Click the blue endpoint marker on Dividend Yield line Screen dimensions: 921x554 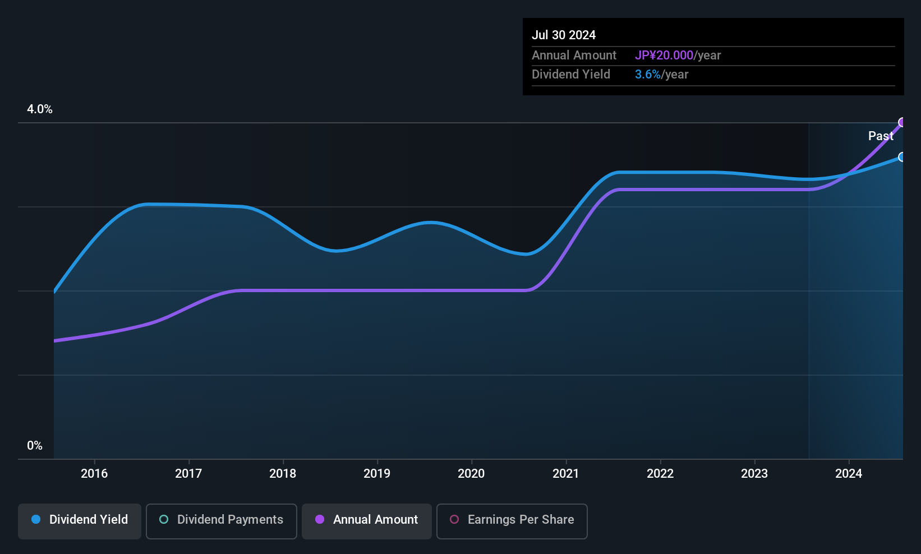click(902, 157)
